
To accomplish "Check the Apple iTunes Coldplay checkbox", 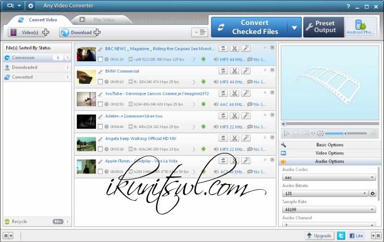I will (x=100, y=172).
